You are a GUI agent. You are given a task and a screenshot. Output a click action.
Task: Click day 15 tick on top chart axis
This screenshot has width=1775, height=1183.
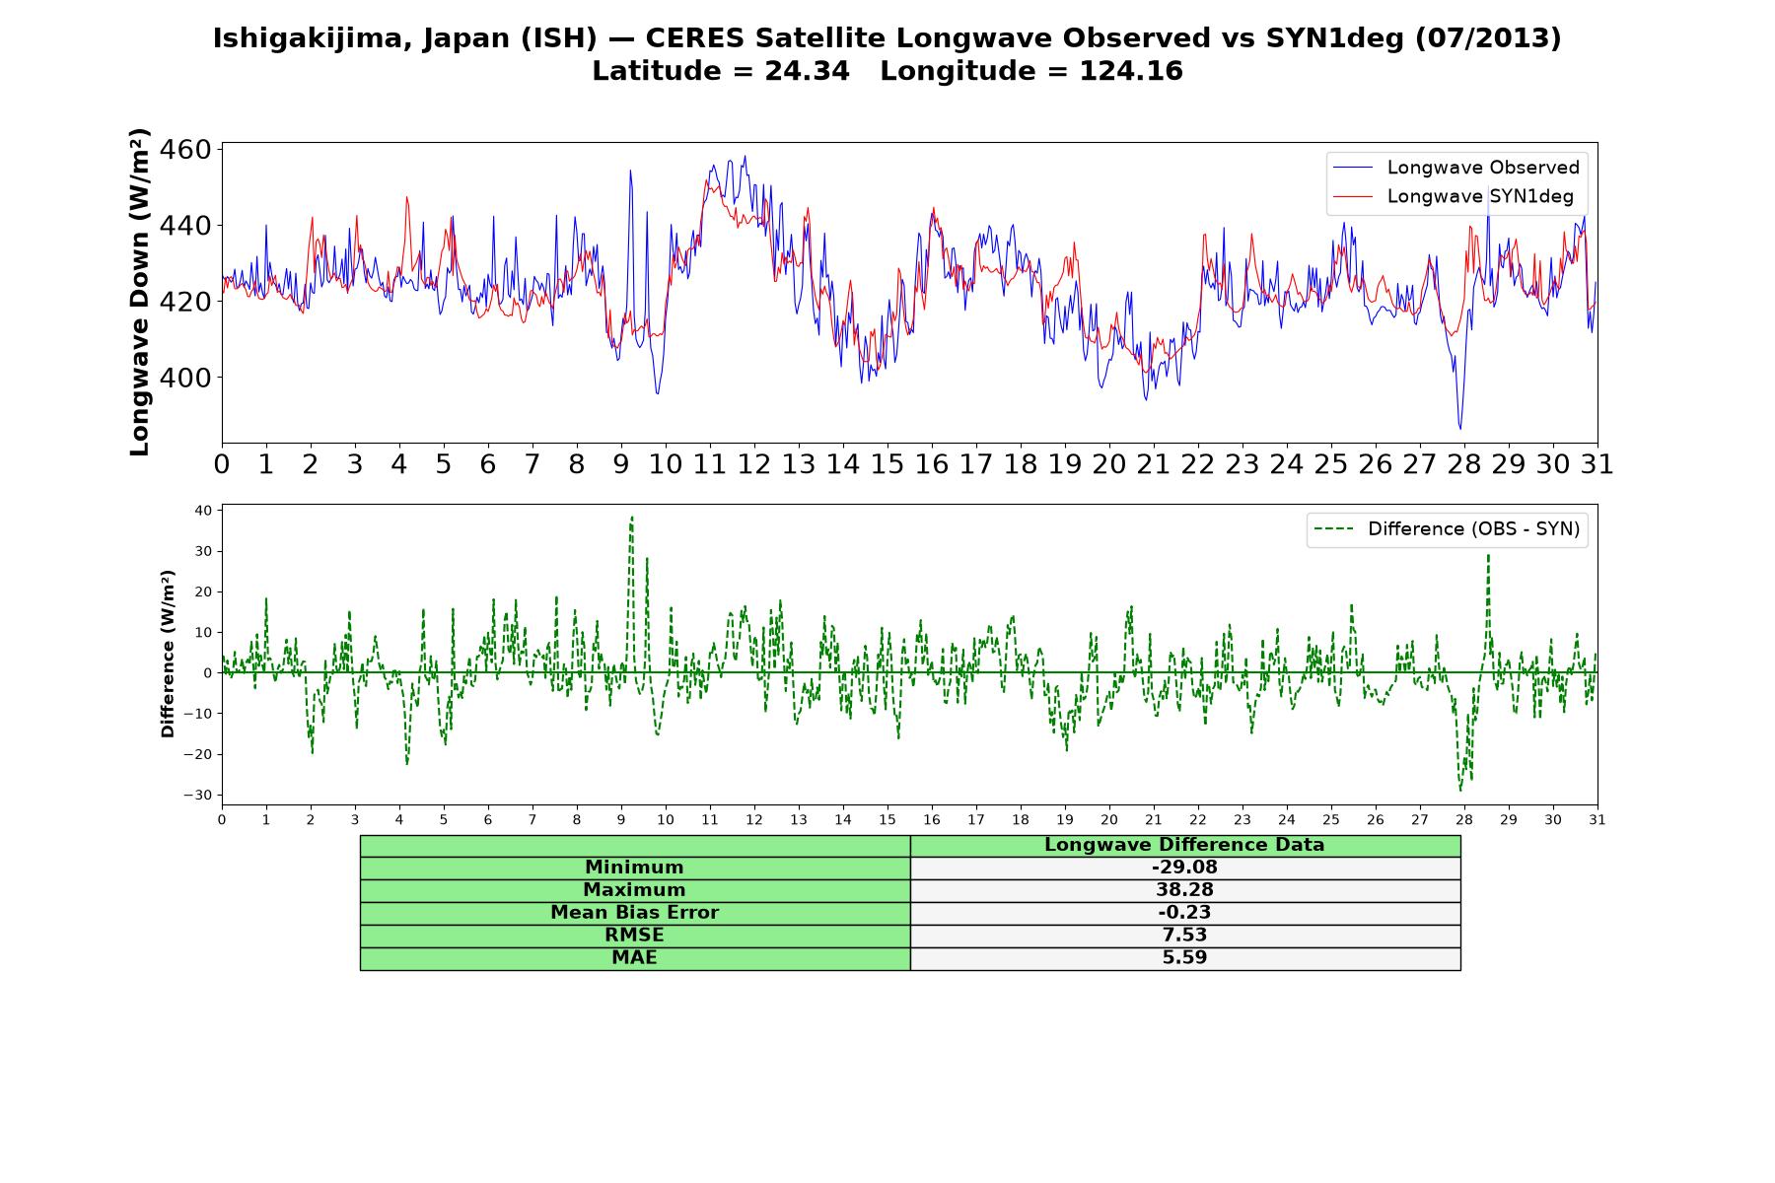pos(887,463)
